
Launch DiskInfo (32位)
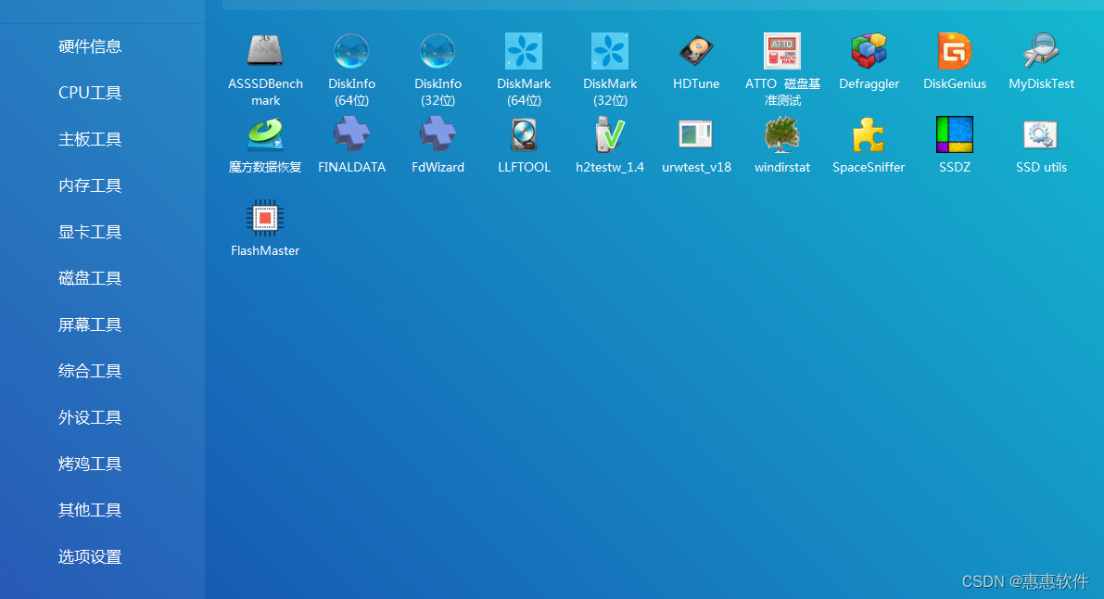tap(438, 51)
